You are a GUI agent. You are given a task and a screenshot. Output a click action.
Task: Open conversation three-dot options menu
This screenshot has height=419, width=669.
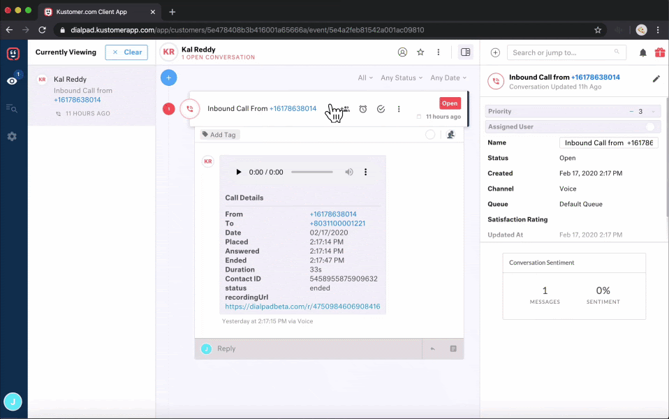tap(399, 109)
